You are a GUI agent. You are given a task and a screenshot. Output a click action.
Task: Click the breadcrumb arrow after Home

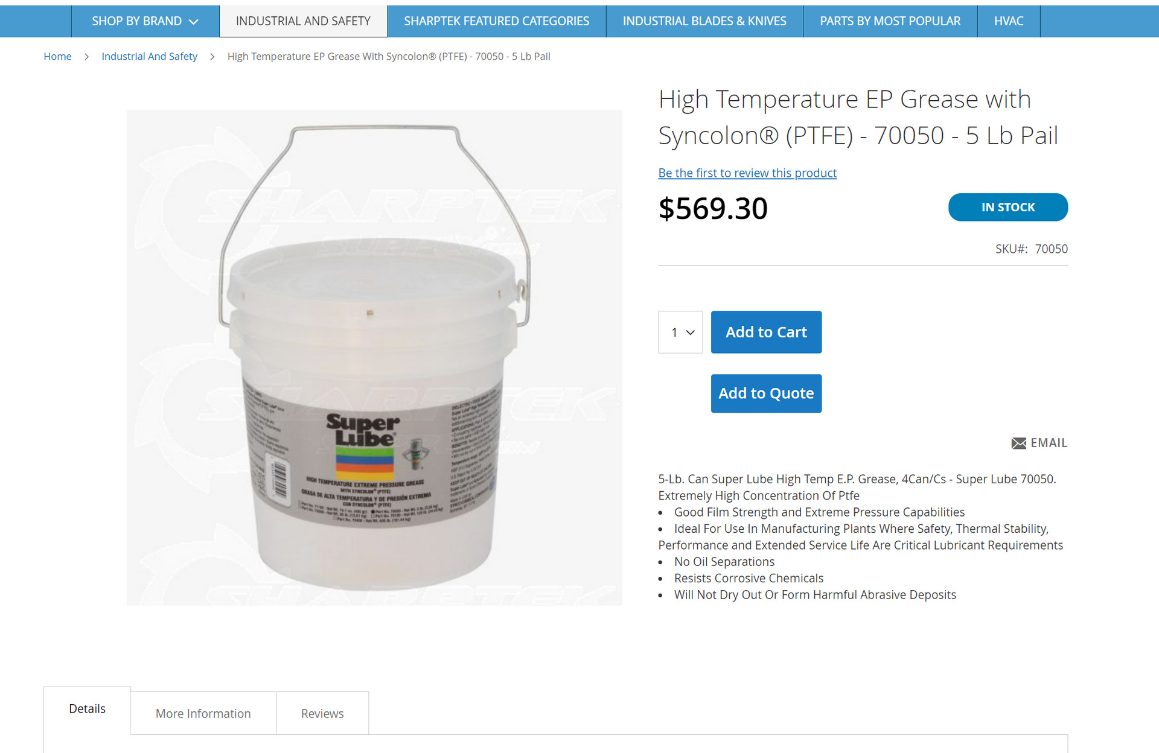tap(86, 57)
